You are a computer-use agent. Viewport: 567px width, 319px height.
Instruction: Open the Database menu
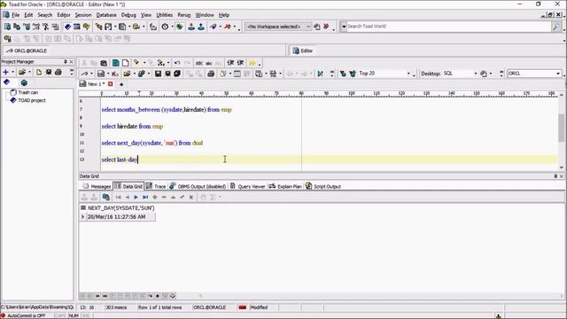pos(106,15)
